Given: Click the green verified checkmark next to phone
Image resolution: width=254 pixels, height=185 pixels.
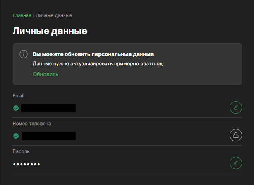Looking at the screenshot, I should 16,136.
